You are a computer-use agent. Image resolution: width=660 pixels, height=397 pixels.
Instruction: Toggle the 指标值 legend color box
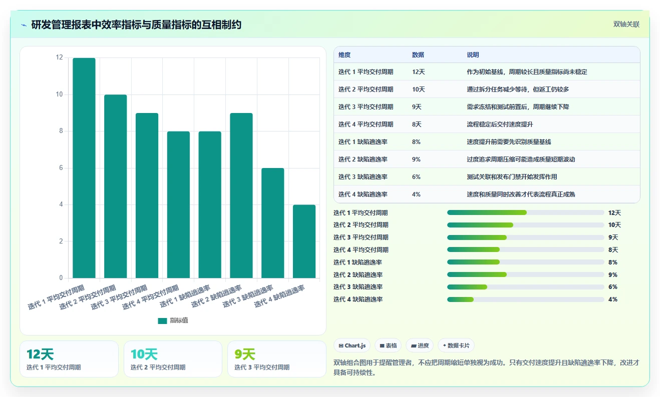162,320
